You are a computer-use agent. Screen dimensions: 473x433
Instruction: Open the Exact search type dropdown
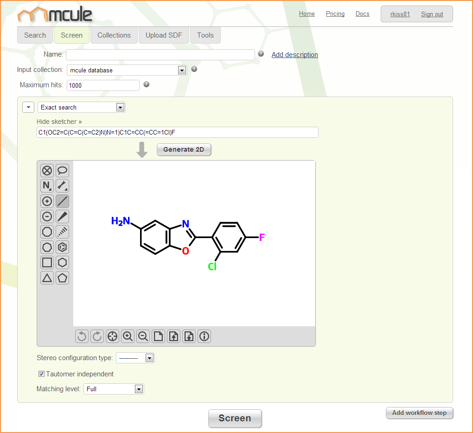(81, 108)
